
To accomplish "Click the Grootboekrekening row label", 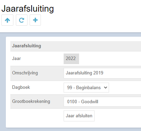I will click(x=31, y=102).
